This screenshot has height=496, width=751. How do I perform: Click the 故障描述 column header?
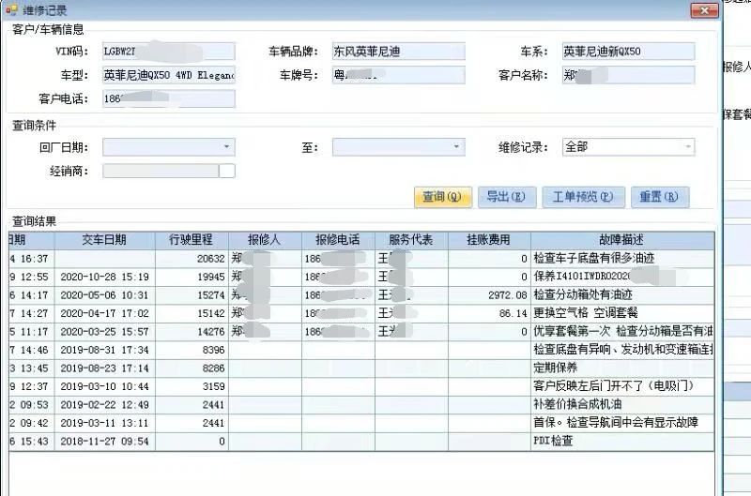622,240
